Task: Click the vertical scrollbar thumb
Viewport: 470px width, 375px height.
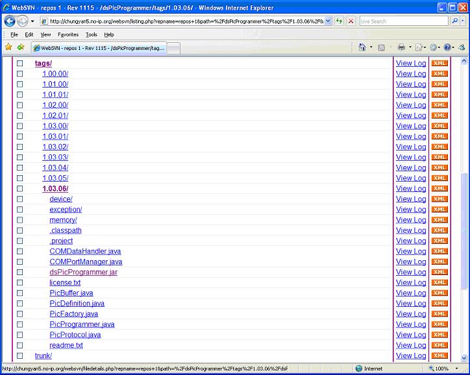Action: pos(464,230)
